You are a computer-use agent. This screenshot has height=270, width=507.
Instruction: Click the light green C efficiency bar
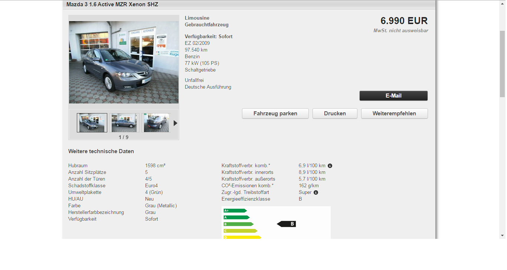tap(240, 231)
